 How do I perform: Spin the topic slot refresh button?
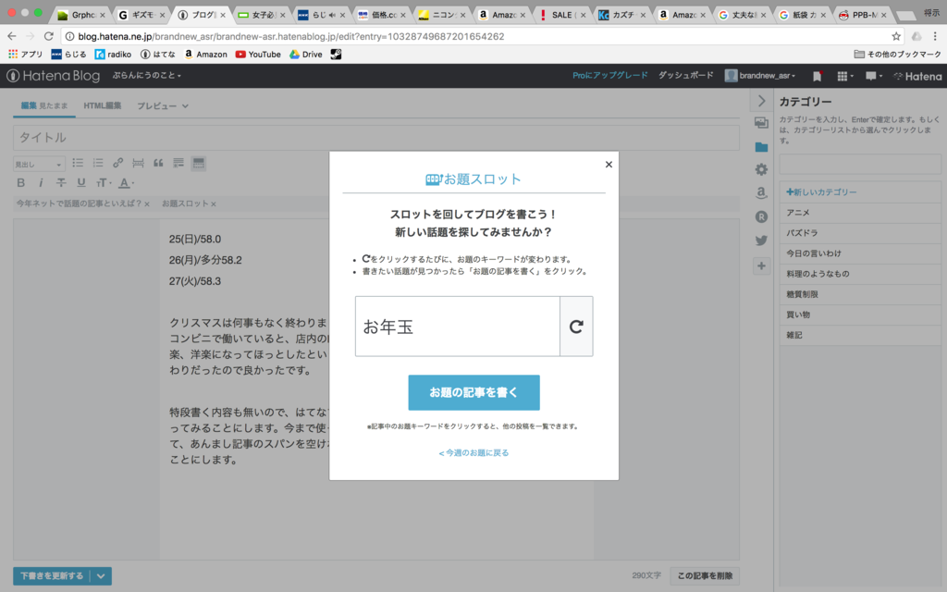click(x=576, y=327)
